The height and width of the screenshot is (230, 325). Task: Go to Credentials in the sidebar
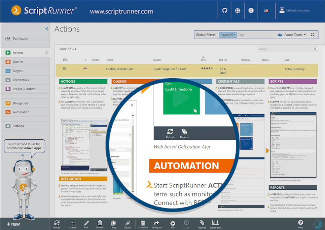21,80
